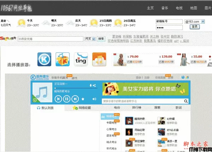The width and height of the screenshot is (212, 152).
Task: Open the 网络红歌 radio station thumbnail
Action: point(129,132)
